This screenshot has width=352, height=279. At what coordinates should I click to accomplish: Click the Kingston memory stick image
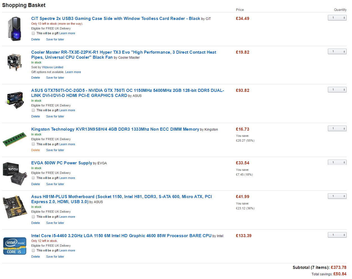(14, 139)
